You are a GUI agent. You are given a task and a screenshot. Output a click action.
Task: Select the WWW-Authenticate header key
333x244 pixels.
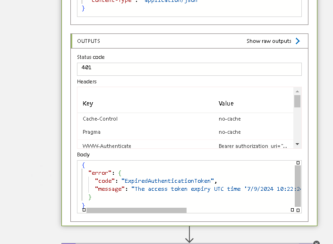click(107, 146)
